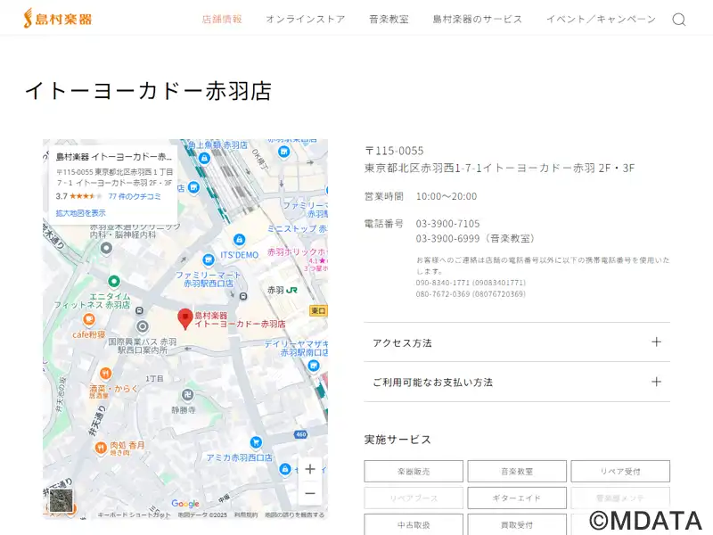Click the 実施サービス section heading
The image size is (713, 535).
pos(397,440)
